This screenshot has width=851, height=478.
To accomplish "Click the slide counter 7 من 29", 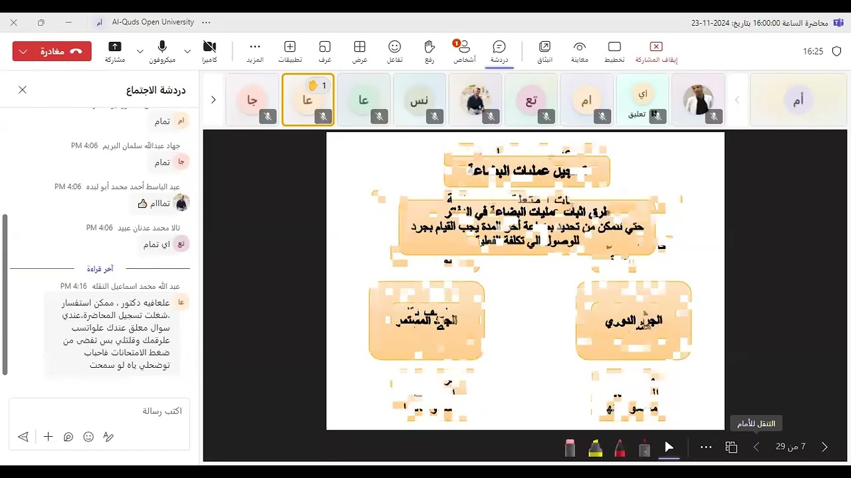I will (790, 447).
